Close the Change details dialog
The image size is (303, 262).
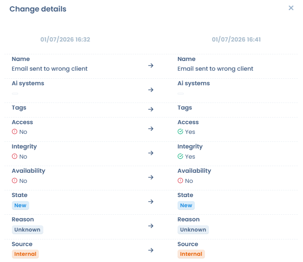(291, 8)
